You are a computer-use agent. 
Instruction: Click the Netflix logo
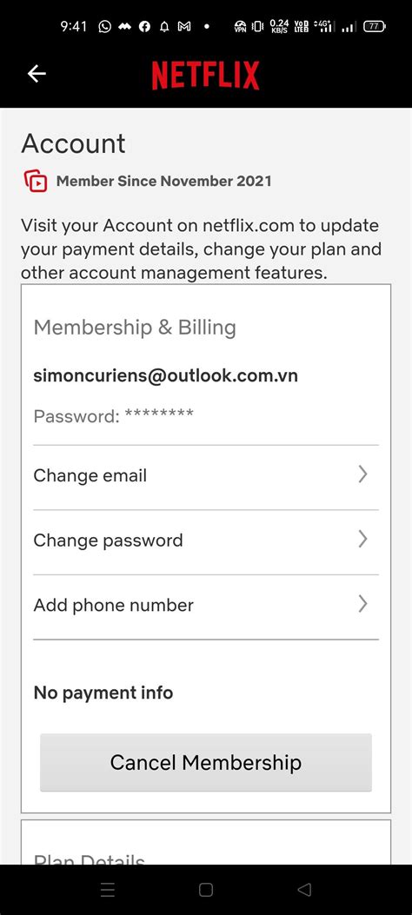click(x=205, y=76)
